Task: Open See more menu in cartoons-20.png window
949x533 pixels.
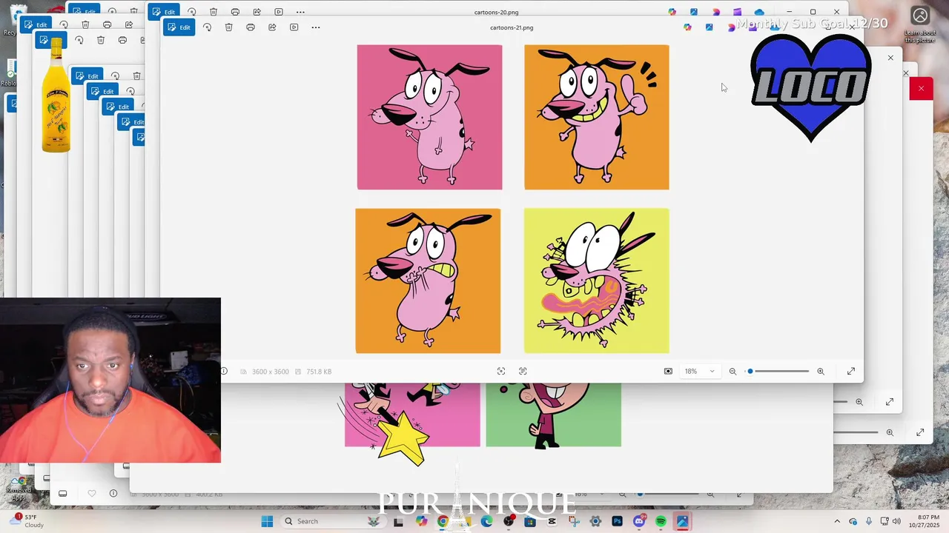Action: (300, 12)
